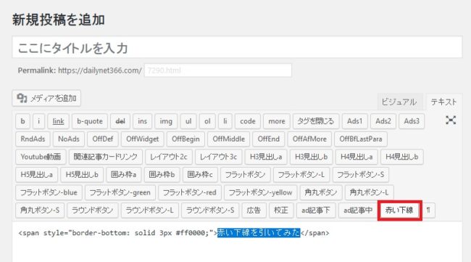Click the title input field
Screen dimensions: 471x262
pyautogui.click(x=237, y=47)
